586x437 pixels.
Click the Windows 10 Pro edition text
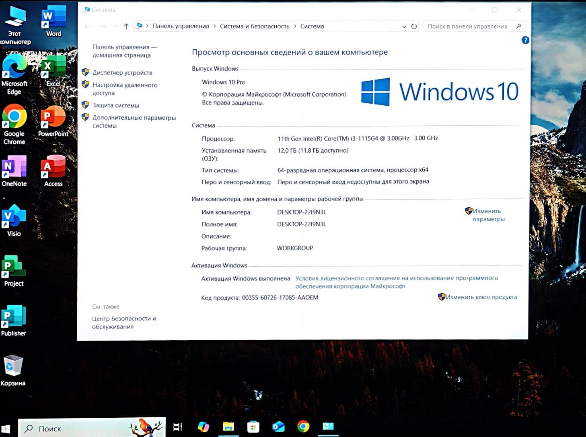coord(224,82)
